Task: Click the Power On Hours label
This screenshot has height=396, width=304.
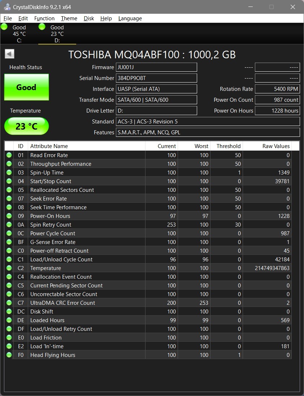Action: [x=234, y=111]
